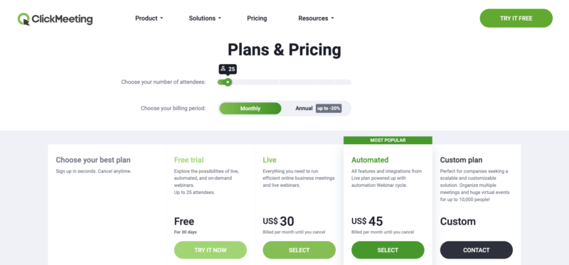Select Monthly billing period
The height and width of the screenshot is (265, 569).
250,109
